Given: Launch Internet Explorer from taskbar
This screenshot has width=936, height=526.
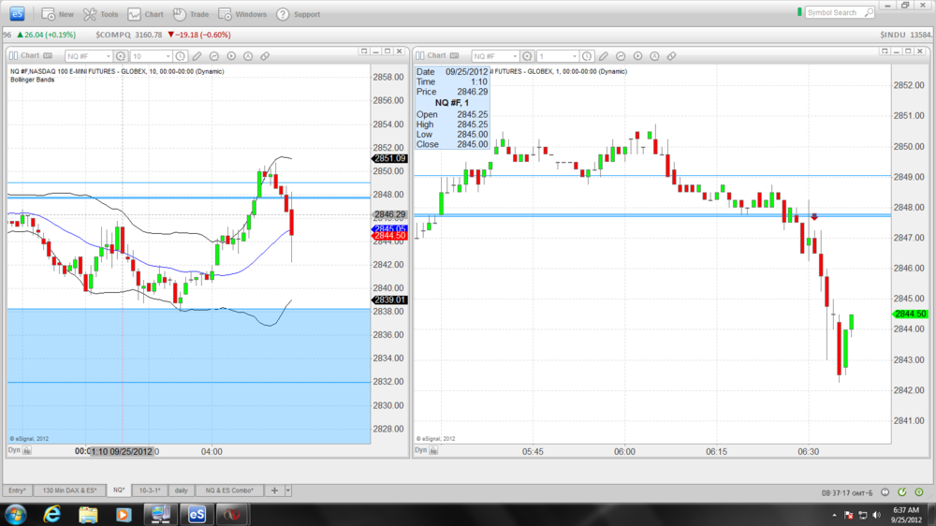Looking at the screenshot, I should pos(52,514).
